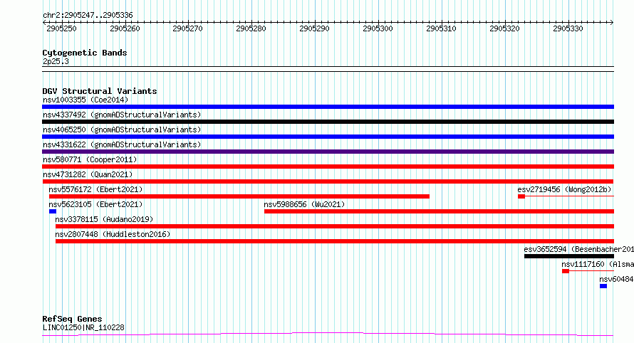
Task: Click the 2p25.3 cytogenetic band line
Action: click(x=328, y=69)
